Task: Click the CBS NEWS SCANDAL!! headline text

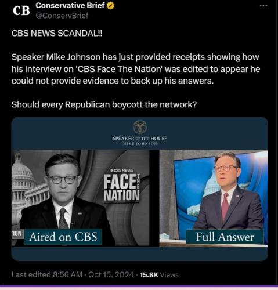Action: click(57, 33)
